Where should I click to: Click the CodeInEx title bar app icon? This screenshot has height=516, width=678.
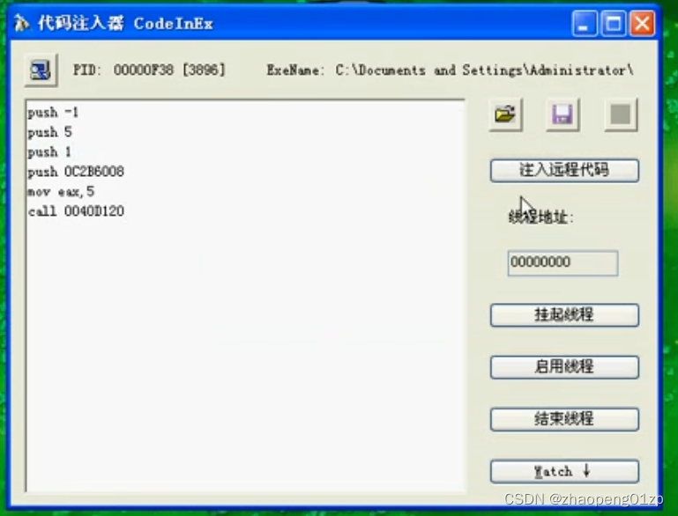[x=21, y=23]
